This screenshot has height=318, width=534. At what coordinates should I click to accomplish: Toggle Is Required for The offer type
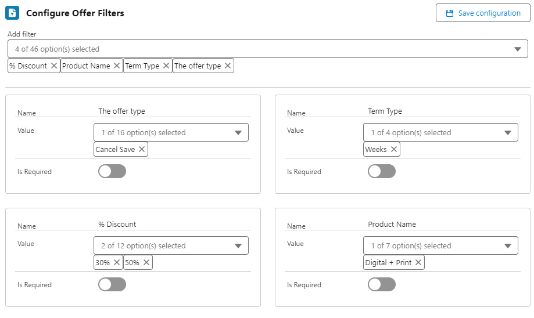pyautogui.click(x=112, y=171)
